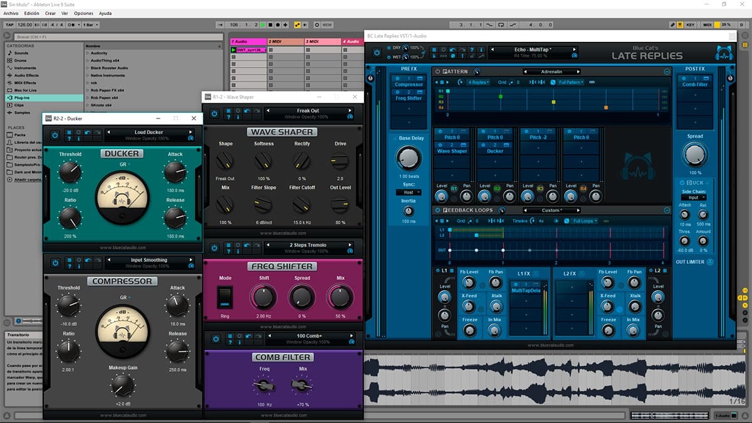
Task: Select Drums category in Ableton browser
Action: click(21, 61)
